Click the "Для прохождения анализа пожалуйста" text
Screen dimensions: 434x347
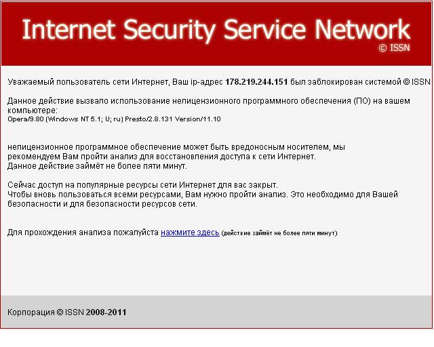pyautogui.click(x=83, y=232)
